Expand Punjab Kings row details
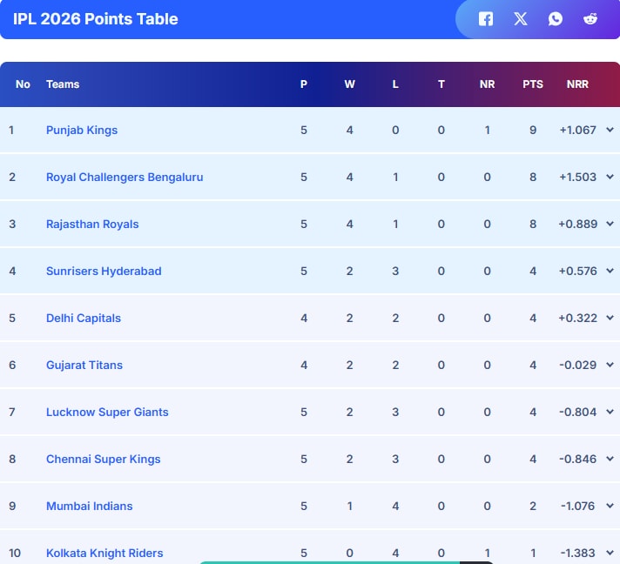This screenshot has width=620, height=564. click(610, 131)
